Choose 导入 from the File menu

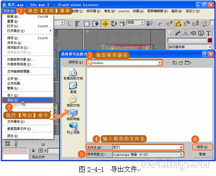pos(28,95)
